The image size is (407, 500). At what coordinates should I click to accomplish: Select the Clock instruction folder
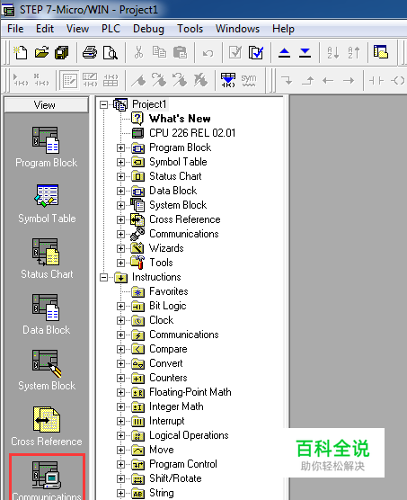coord(162,320)
